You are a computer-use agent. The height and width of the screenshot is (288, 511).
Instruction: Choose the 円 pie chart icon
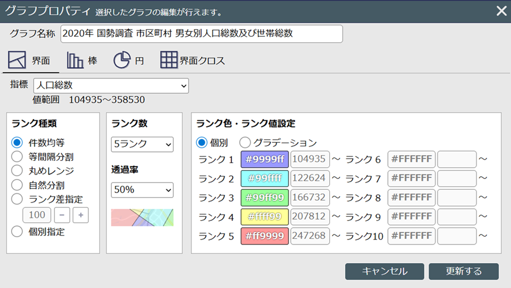pos(122,60)
